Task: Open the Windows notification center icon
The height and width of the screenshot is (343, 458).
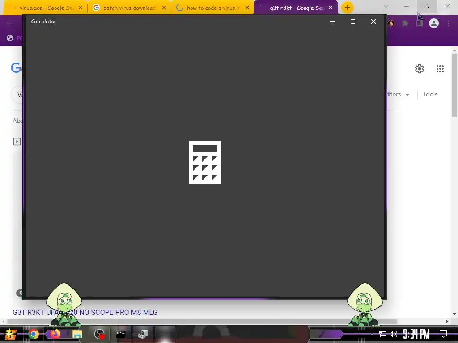Action: [x=443, y=334]
